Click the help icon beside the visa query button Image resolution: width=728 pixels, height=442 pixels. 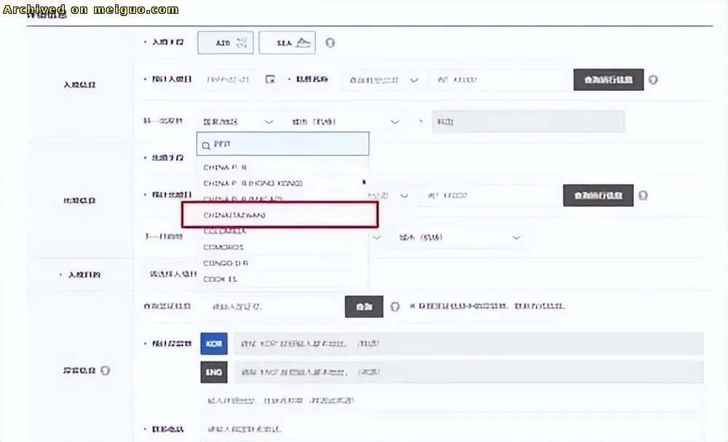coord(395,307)
